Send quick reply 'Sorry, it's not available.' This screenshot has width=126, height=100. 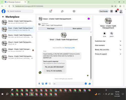point(54,71)
